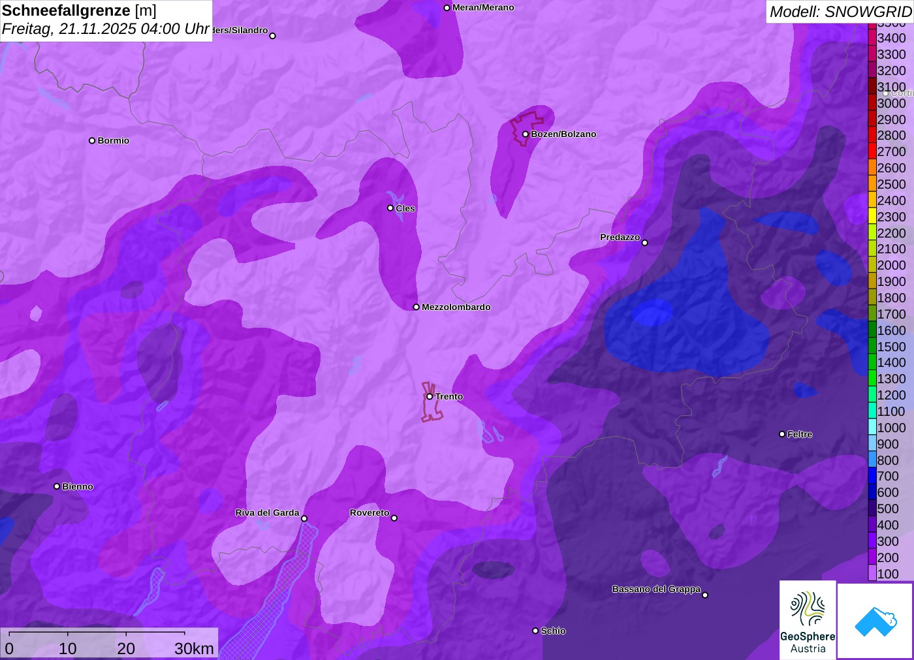Click the legend value 1600
914x660 pixels.
coord(892,330)
